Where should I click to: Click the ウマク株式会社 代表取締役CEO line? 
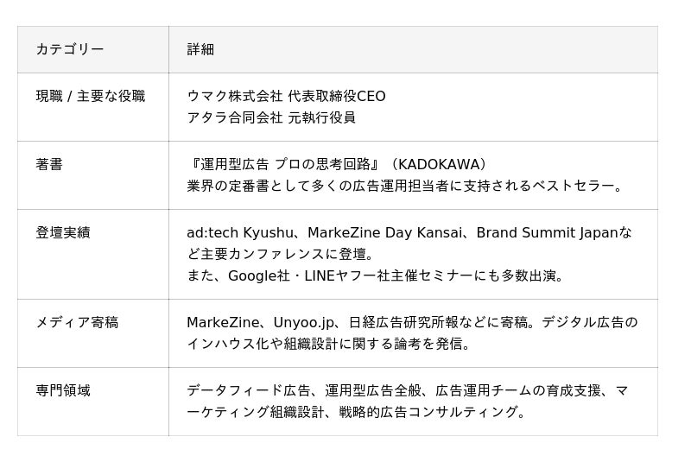(286, 96)
